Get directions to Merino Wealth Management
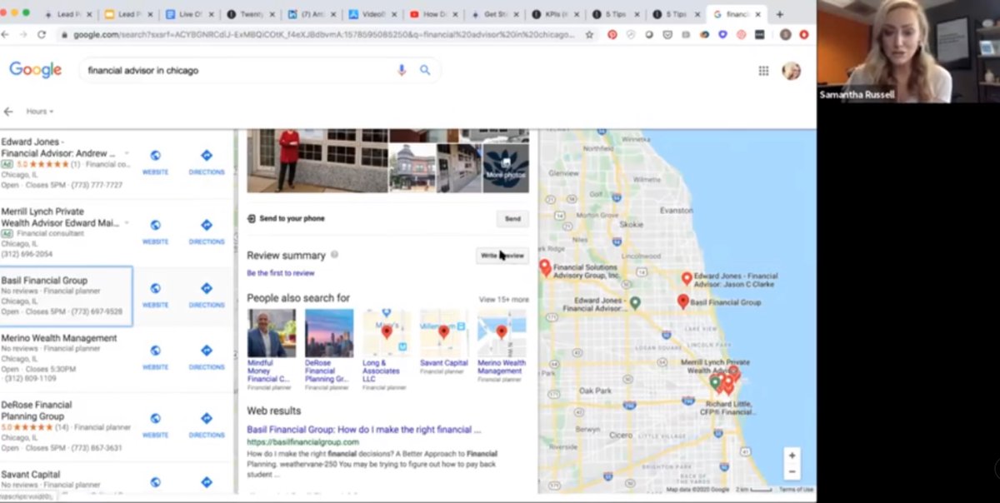 207,356
